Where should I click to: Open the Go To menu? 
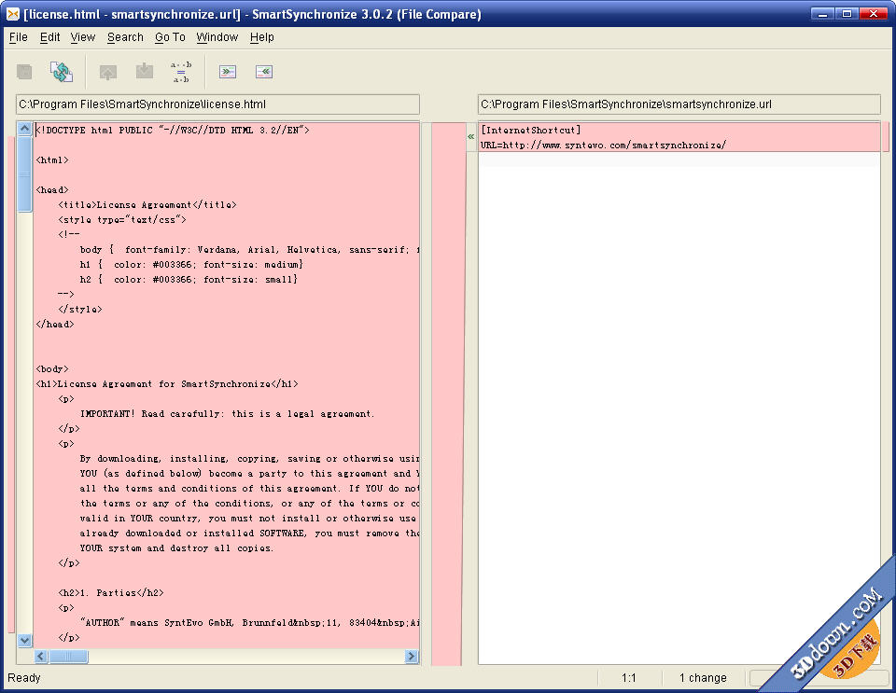170,37
